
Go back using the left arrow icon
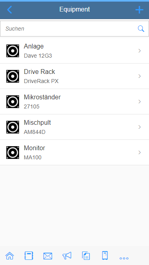(10, 10)
